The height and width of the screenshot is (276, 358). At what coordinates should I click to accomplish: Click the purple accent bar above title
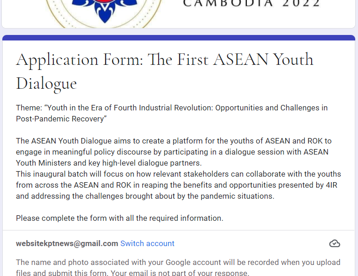click(x=179, y=38)
